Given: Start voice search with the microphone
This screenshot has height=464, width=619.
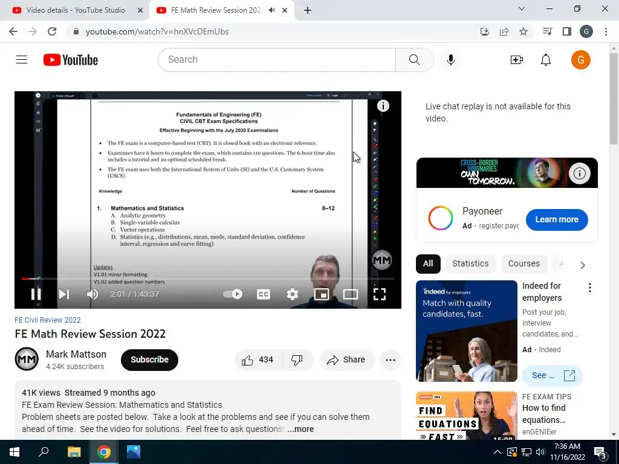Looking at the screenshot, I should pos(450,60).
